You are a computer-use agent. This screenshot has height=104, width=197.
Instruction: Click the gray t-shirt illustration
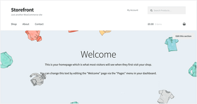click(x=166, y=96)
